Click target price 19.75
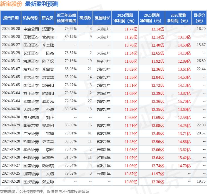The width and height of the screenshot is (207, 194). pos(201,181)
